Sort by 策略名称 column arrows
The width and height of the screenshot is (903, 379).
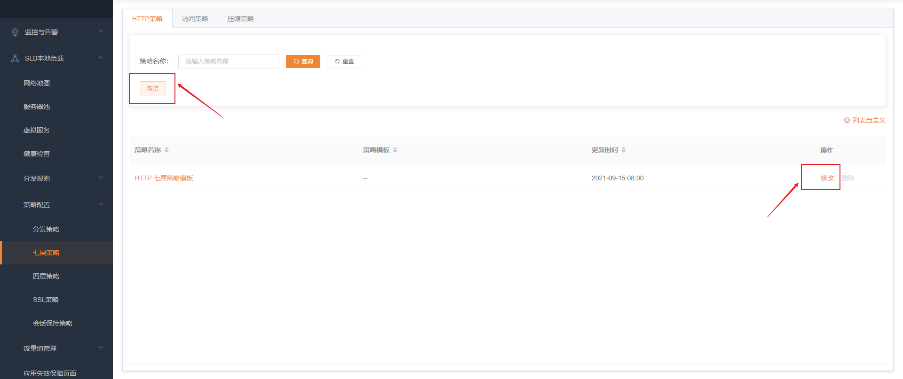166,150
